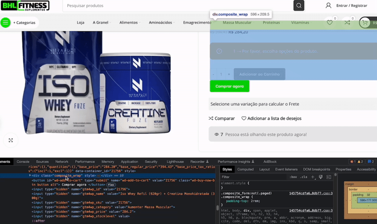
Task: Click the flex badge on button element
Action: (x=111, y=185)
